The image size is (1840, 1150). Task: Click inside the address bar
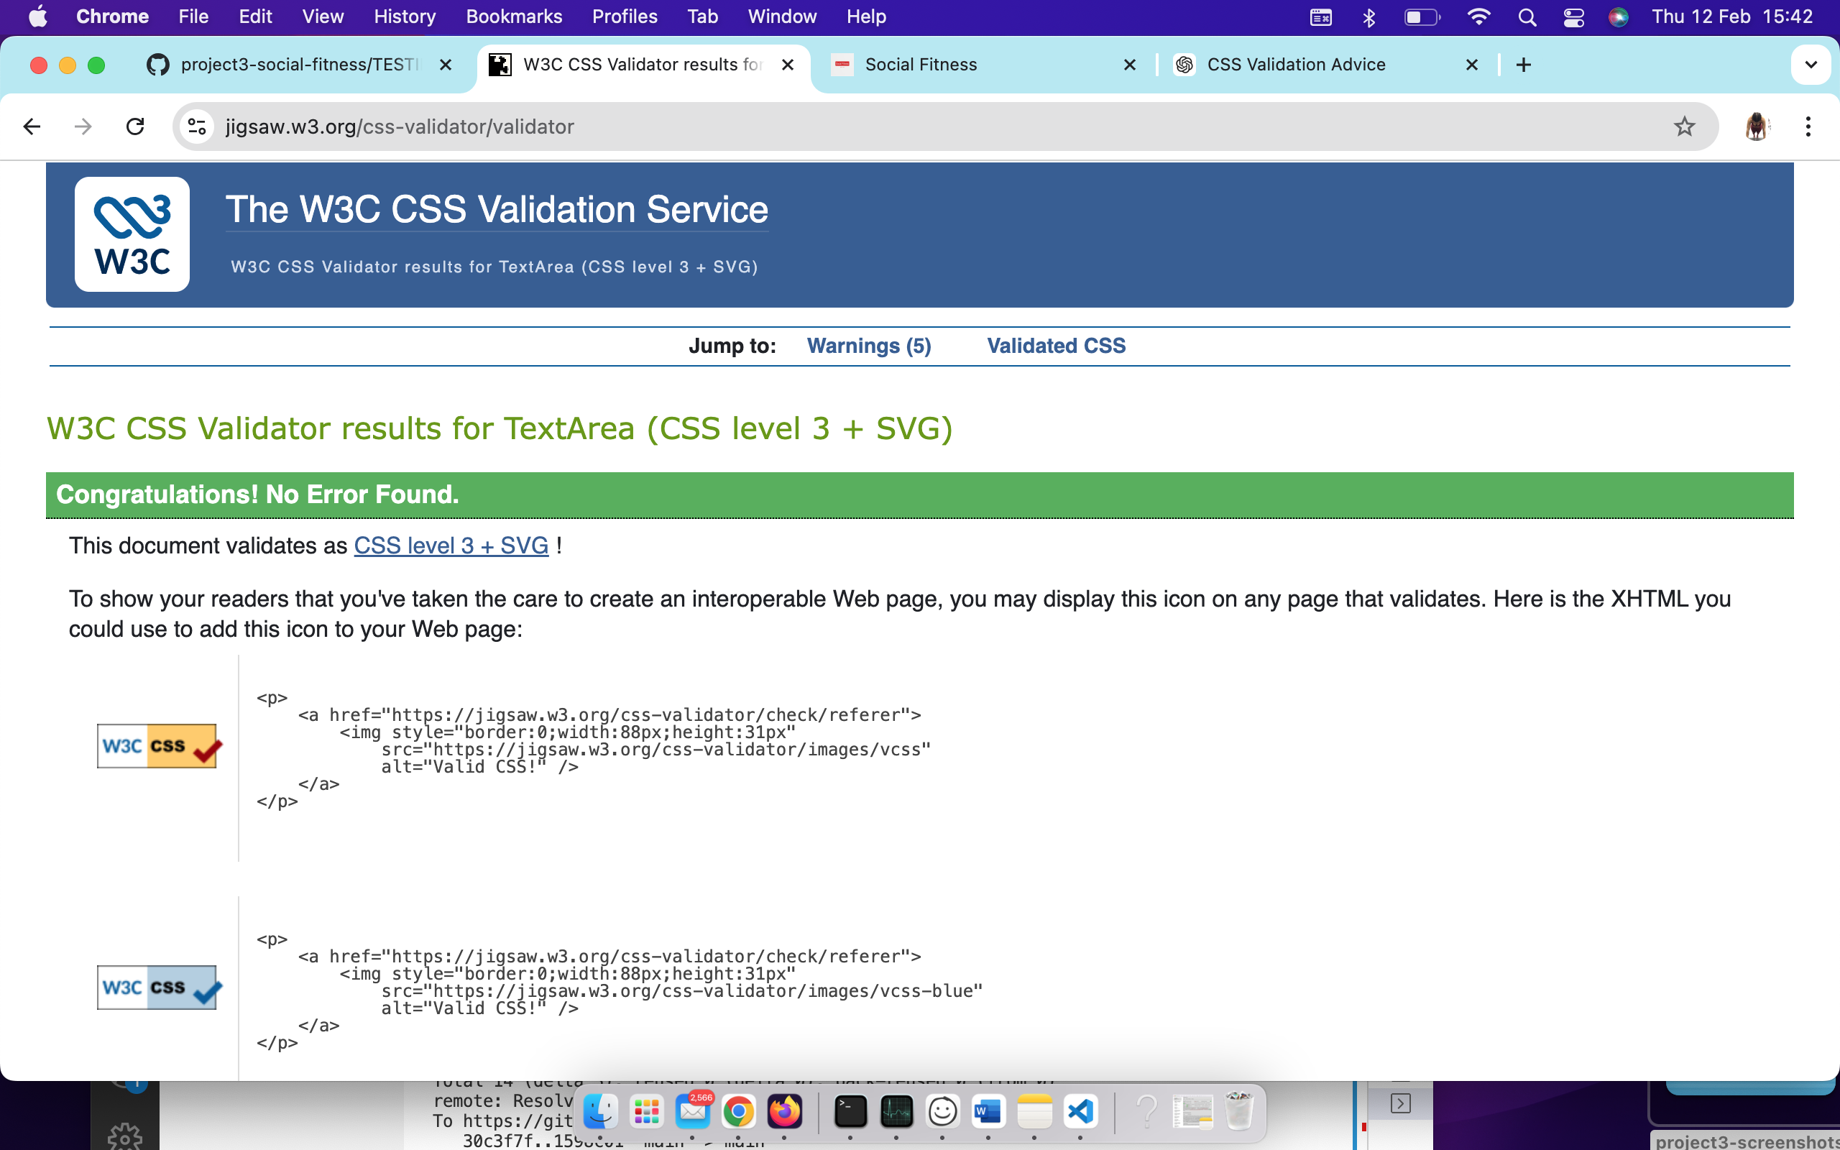pyautogui.click(x=532, y=126)
